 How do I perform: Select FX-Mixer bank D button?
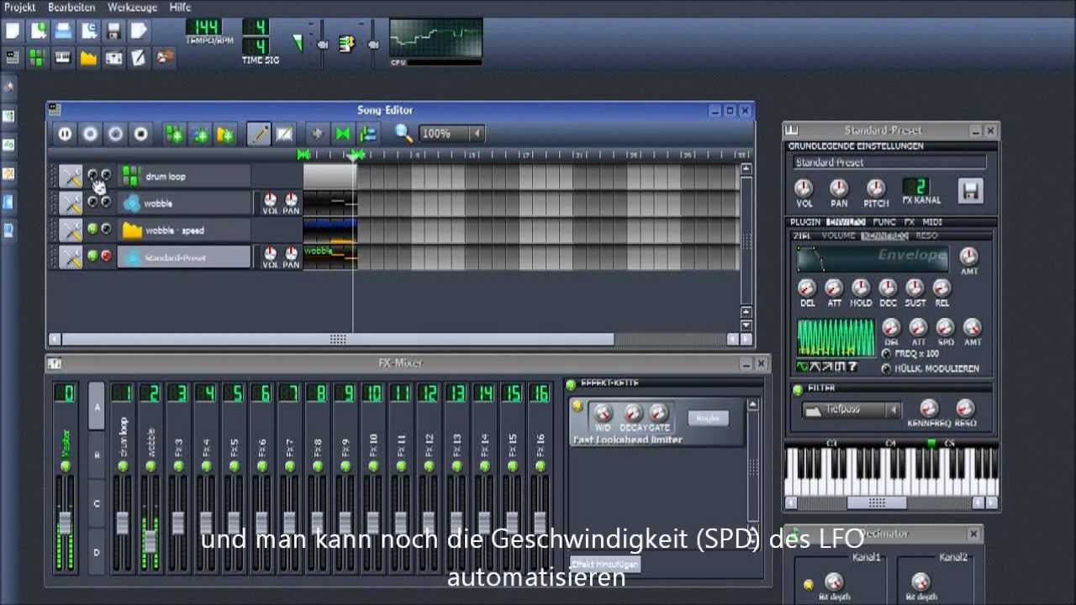pyautogui.click(x=97, y=552)
